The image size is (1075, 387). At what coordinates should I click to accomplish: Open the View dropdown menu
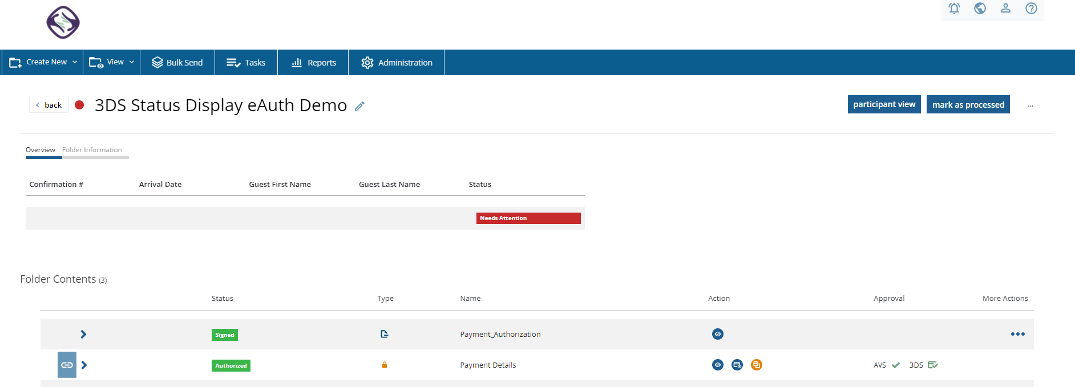coord(112,62)
